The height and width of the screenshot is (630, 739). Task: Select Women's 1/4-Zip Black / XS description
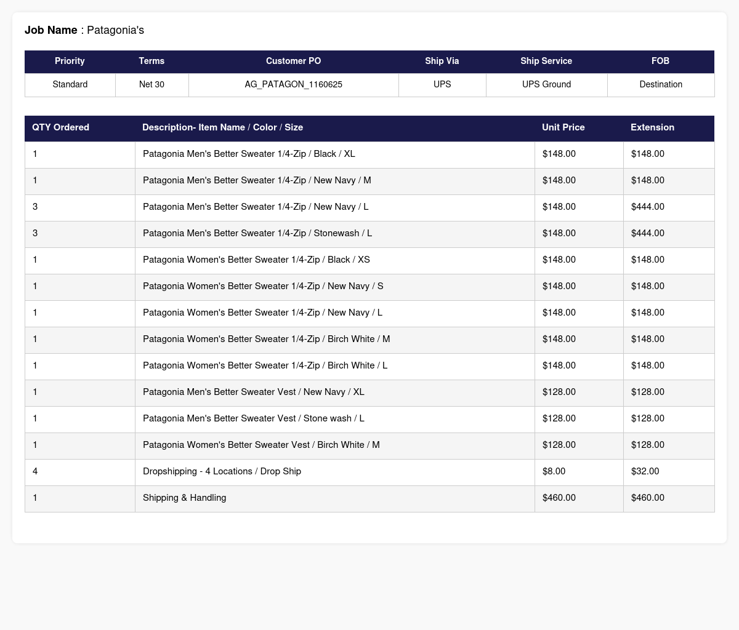click(x=256, y=260)
